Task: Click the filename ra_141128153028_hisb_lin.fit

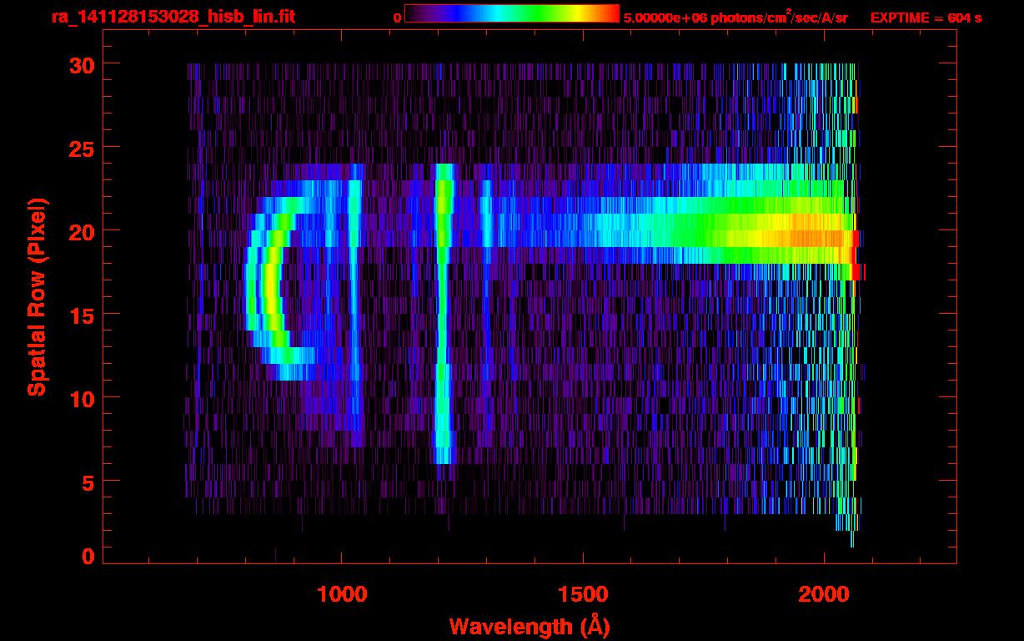Action: click(x=173, y=17)
